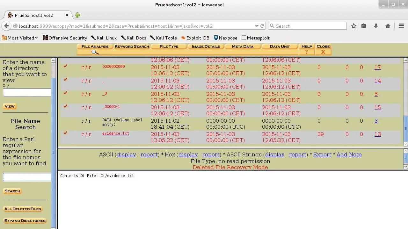Click file list scrollbar down arrow
The image size is (408, 229).
point(405,144)
